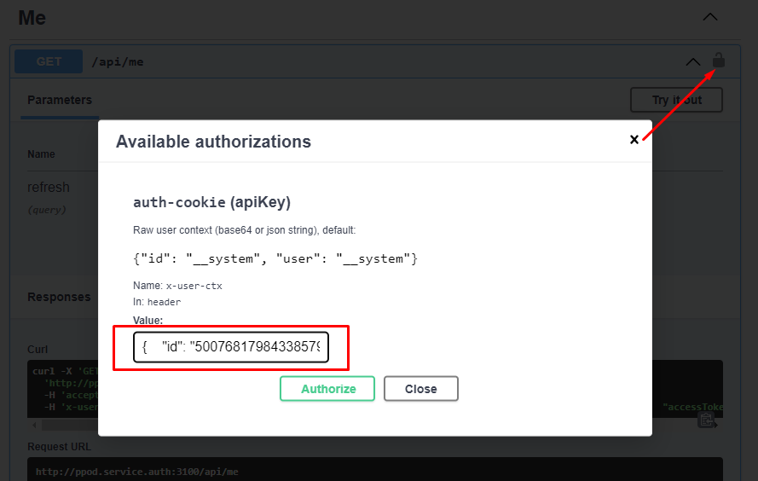
Task: Click the lock icon beside /api/me
Action: point(719,61)
